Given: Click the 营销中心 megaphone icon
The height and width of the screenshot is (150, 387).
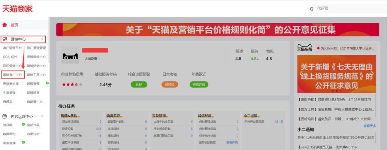Looking at the screenshot, I should pyautogui.click(x=5, y=39).
